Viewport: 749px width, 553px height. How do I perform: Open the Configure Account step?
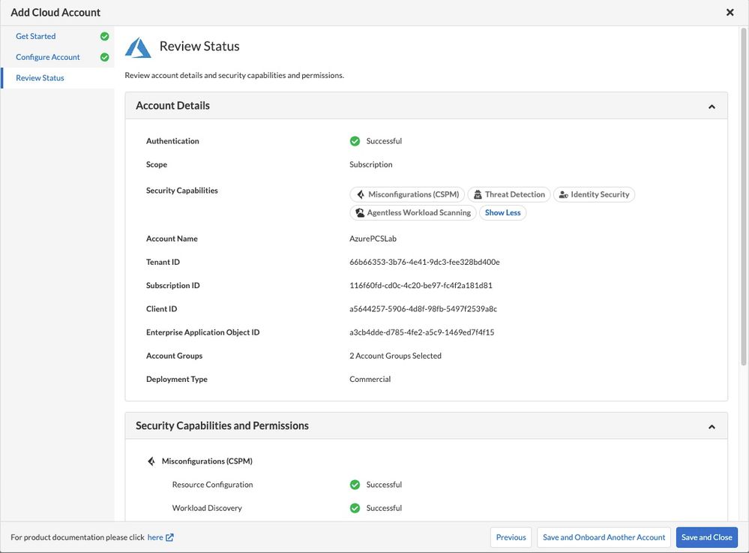pos(48,57)
